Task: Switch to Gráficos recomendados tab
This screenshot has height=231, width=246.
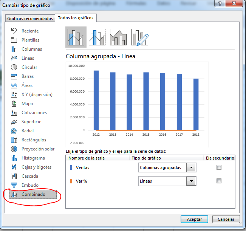Action: pyautogui.click(x=30, y=19)
